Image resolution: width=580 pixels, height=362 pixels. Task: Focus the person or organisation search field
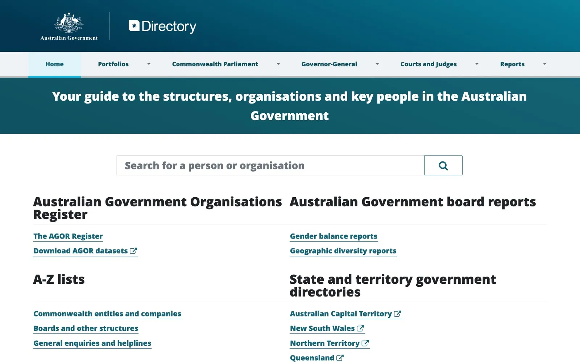tap(270, 165)
